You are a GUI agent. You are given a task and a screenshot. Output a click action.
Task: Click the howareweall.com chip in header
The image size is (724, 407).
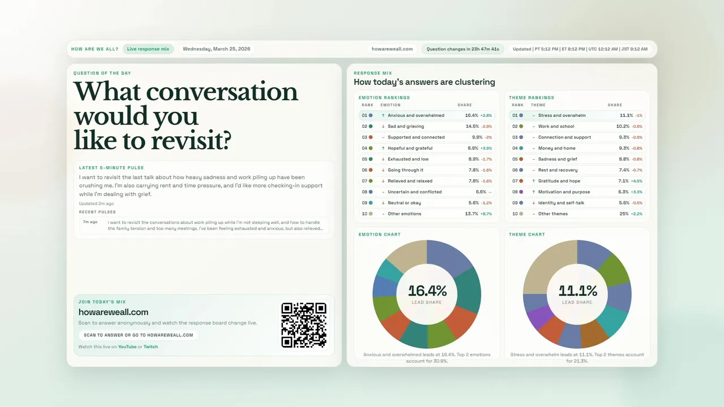[x=393, y=49]
